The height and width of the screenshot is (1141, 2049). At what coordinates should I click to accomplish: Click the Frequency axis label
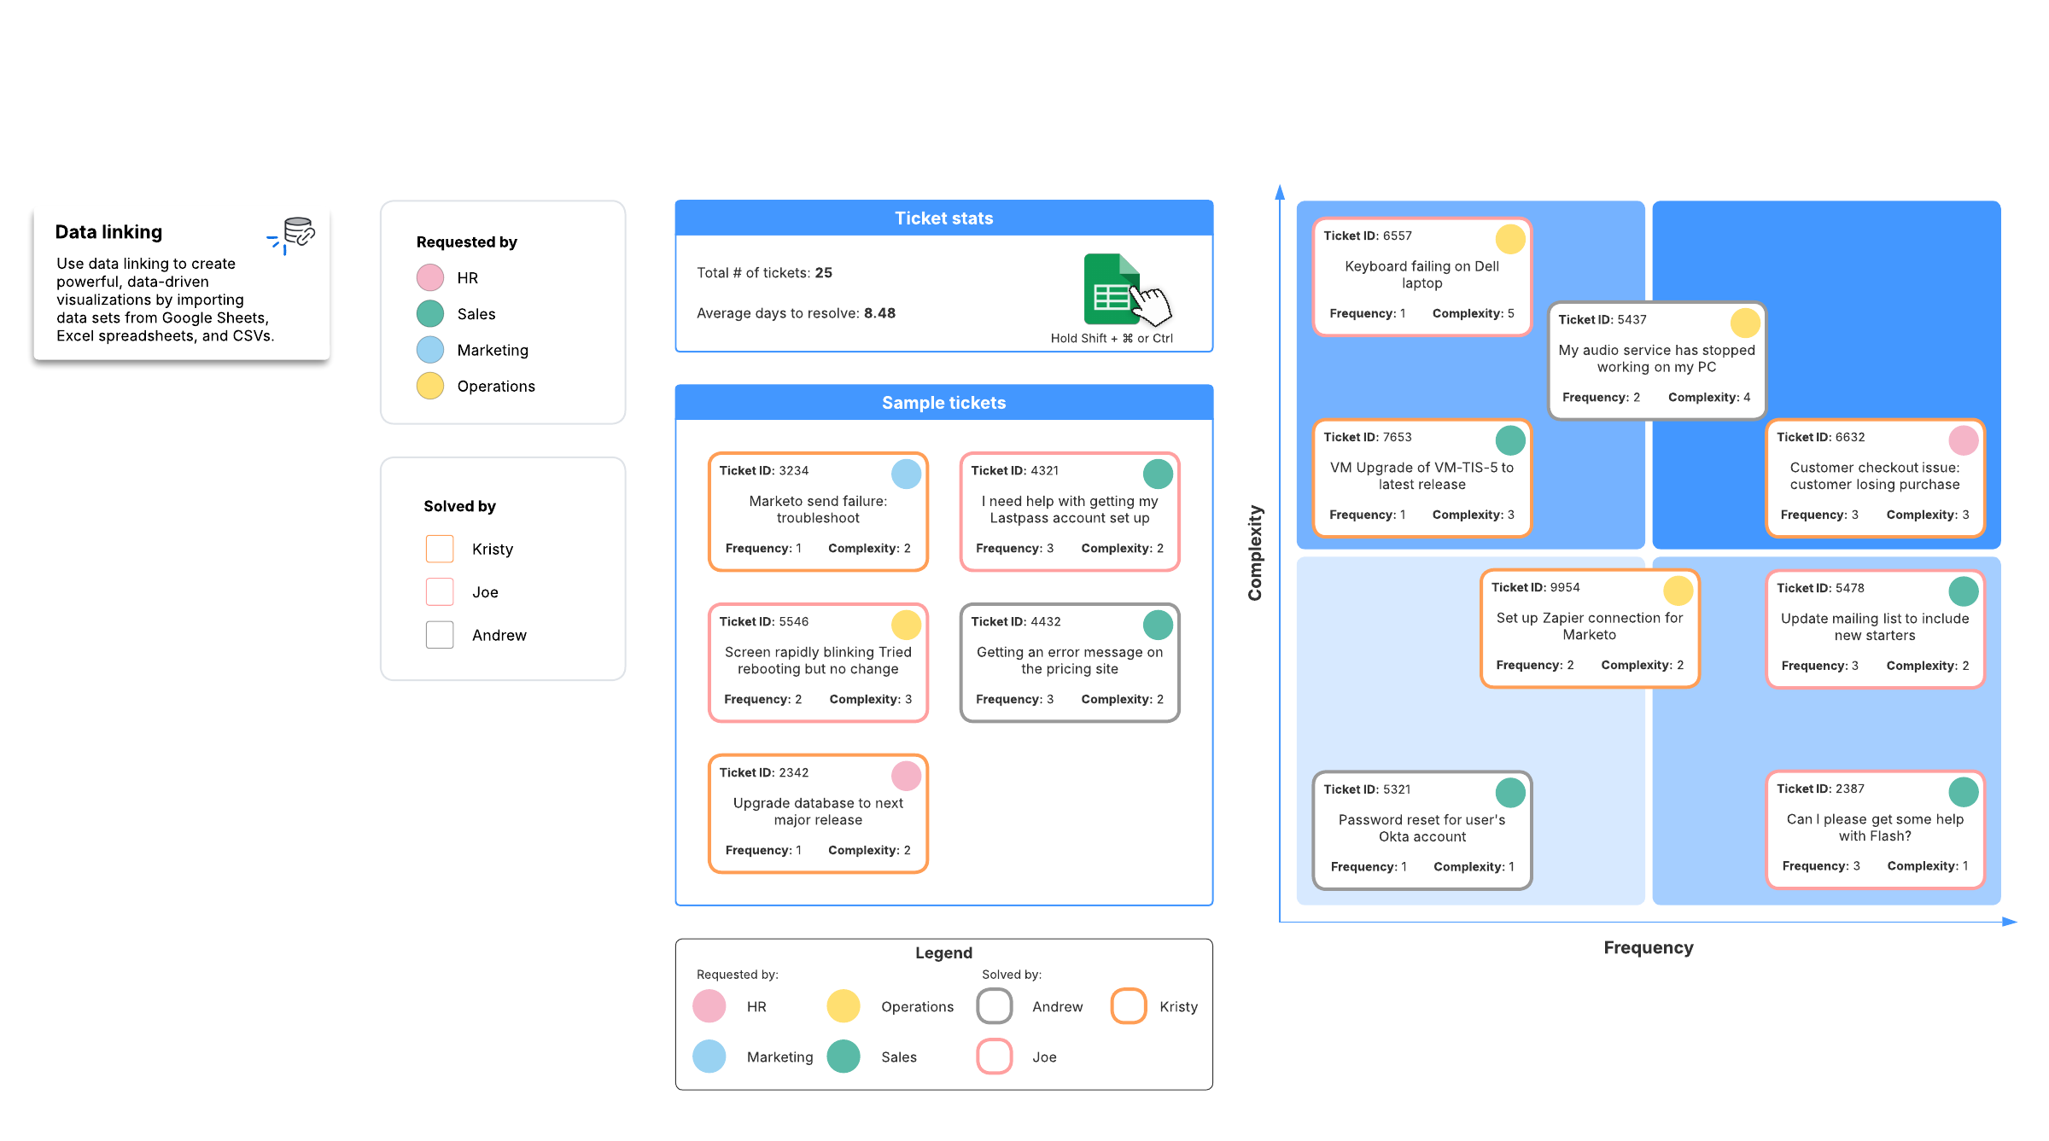[1648, 947]
